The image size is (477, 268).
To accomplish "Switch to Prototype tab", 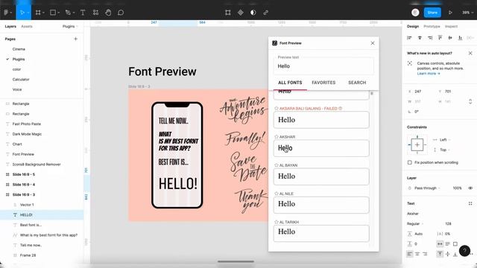I will [x=432, y=27].
